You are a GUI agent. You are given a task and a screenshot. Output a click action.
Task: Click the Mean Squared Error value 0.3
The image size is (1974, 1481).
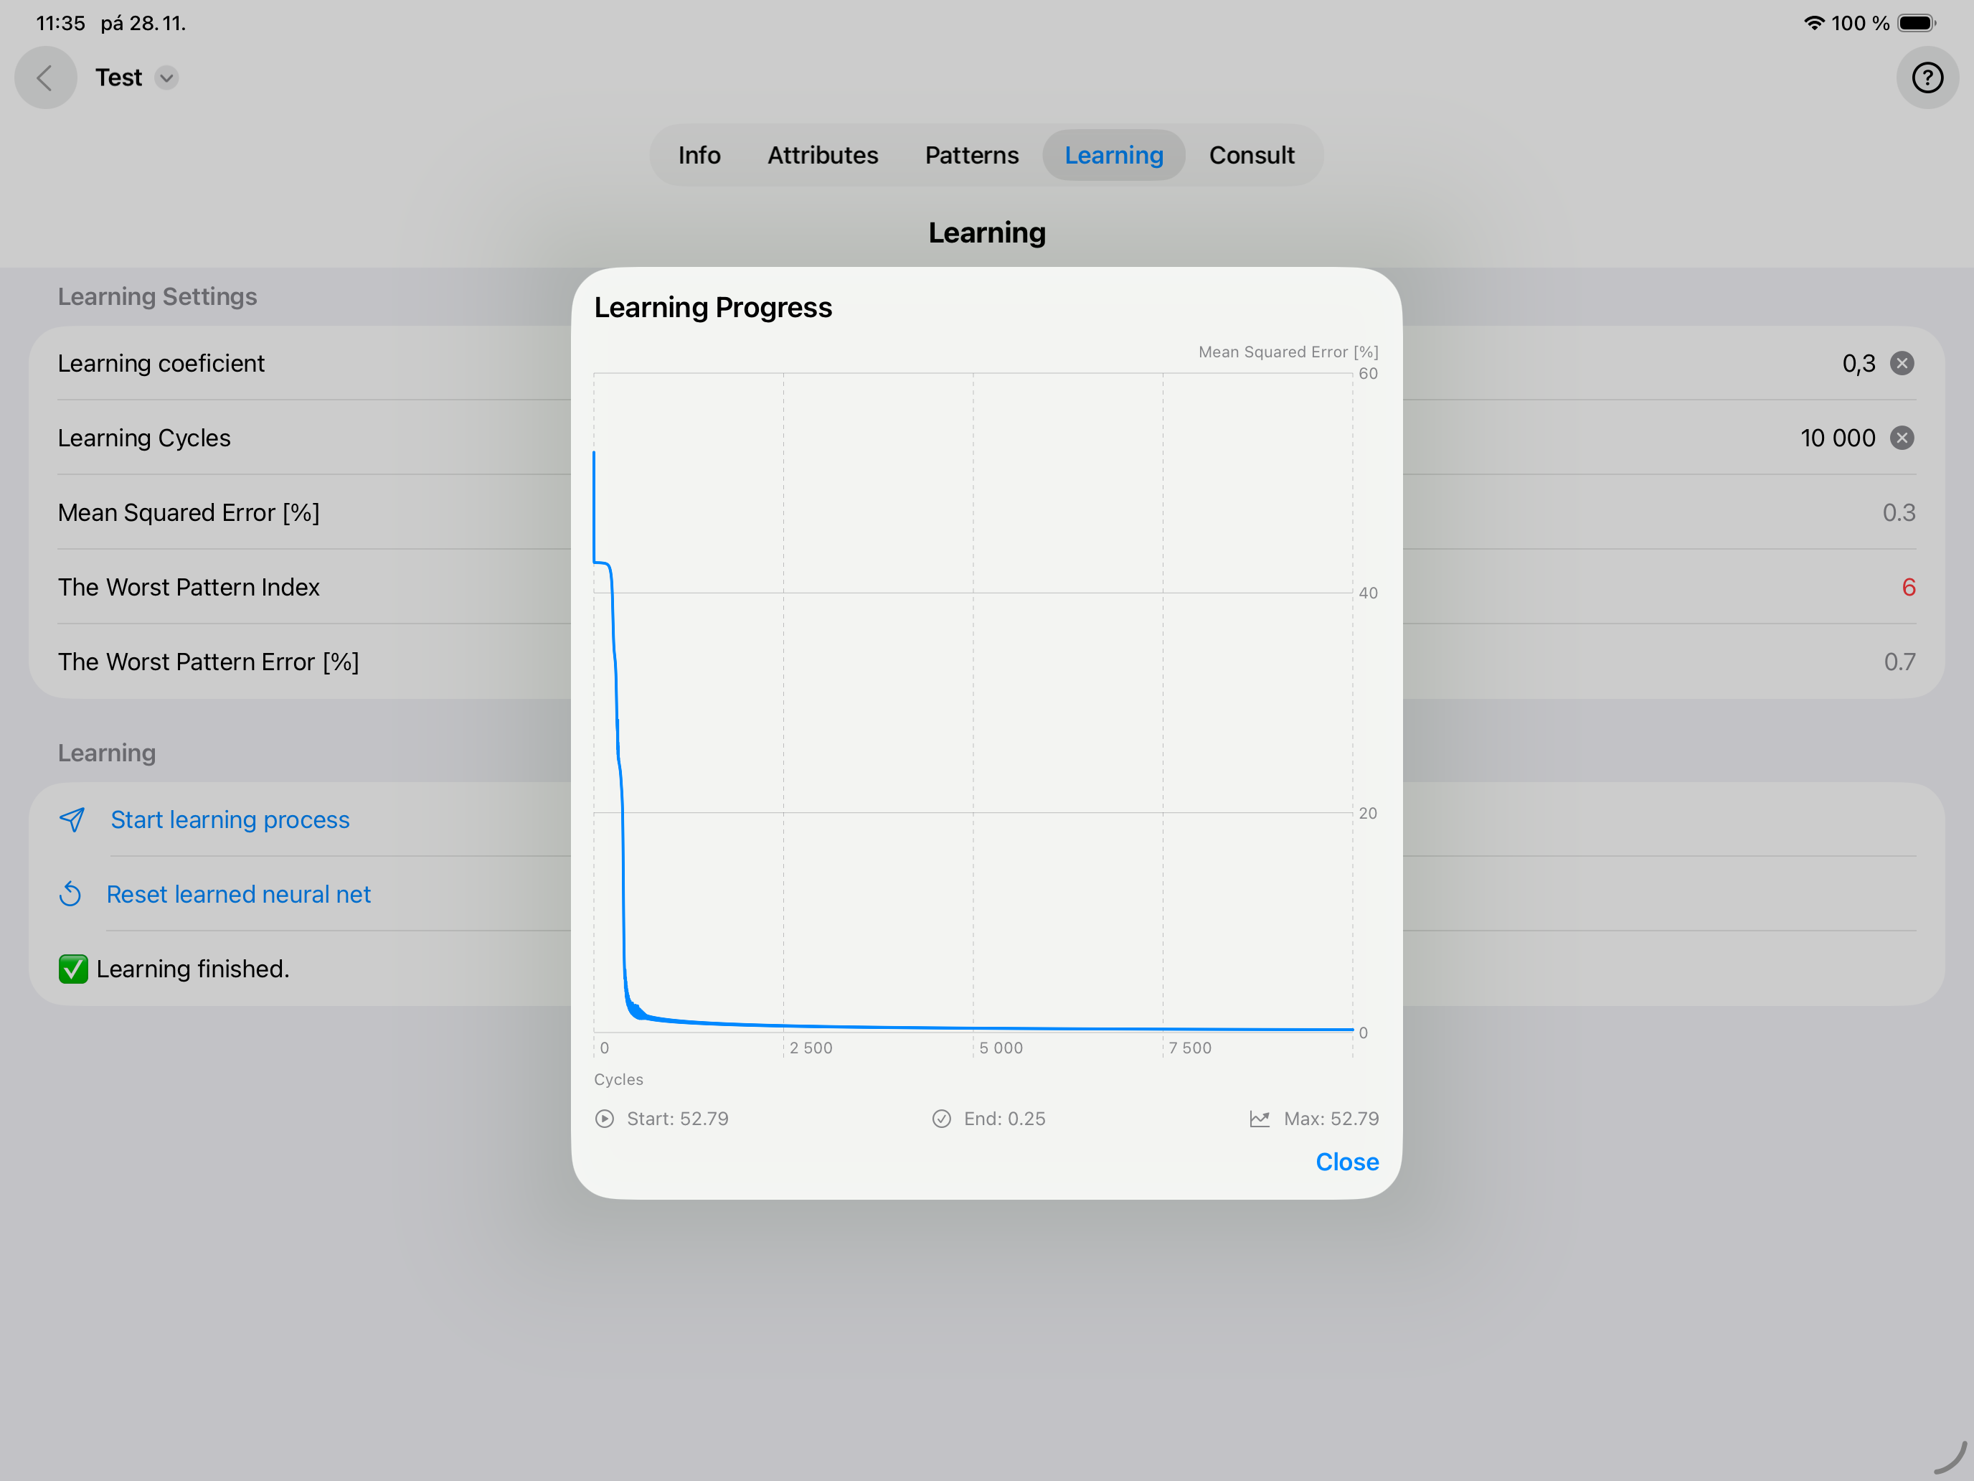(1899, 512)
